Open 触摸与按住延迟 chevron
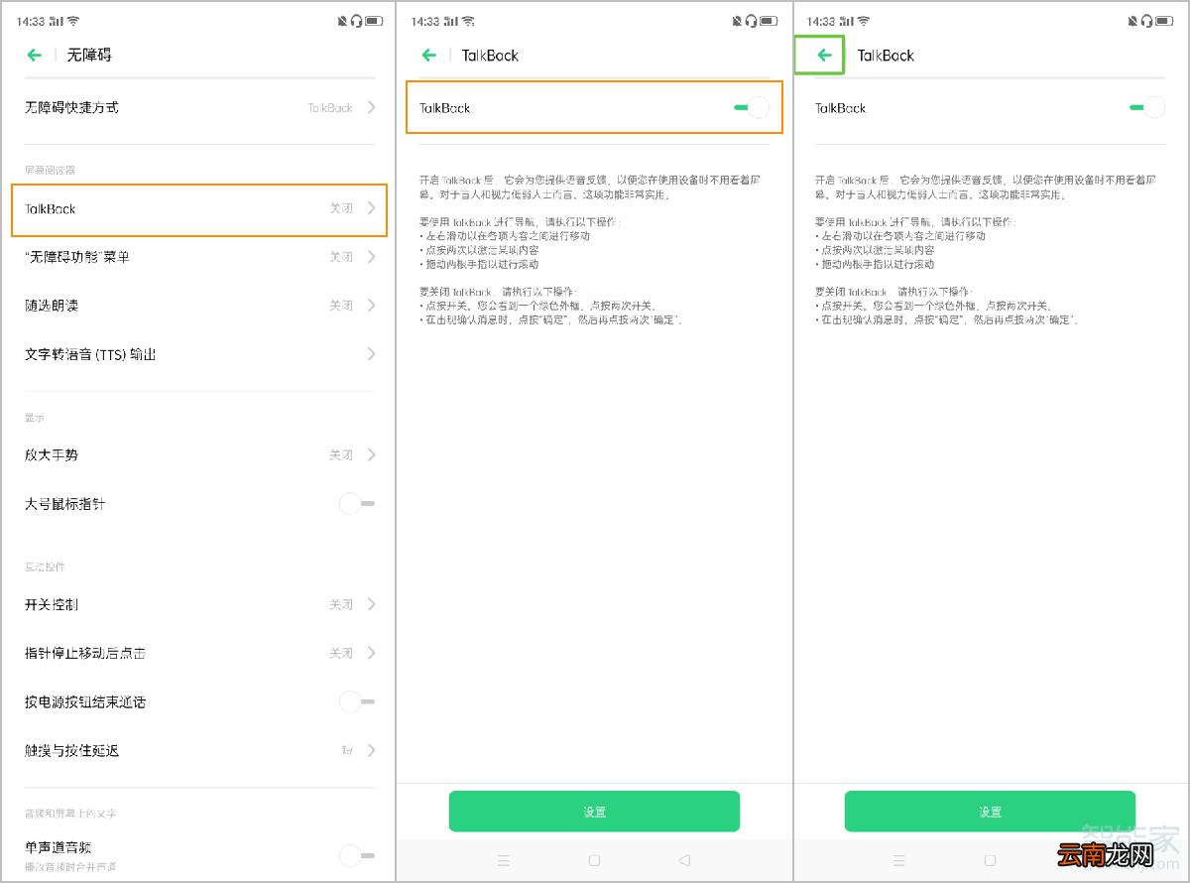 coord(372,750)
